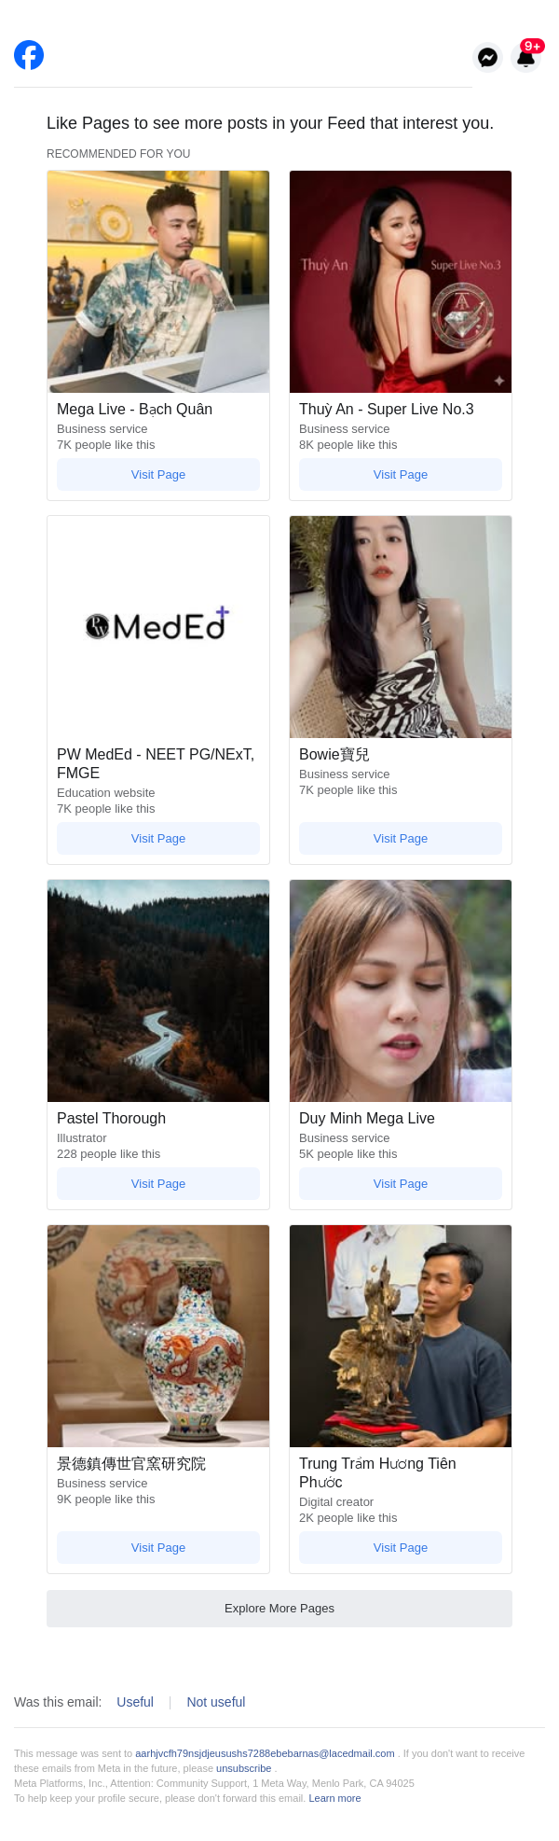Open the PW MedEd logo thumbnail
Image resolution: width=559 pixels, height=1841 pixels.
click(x=158, y=626)
